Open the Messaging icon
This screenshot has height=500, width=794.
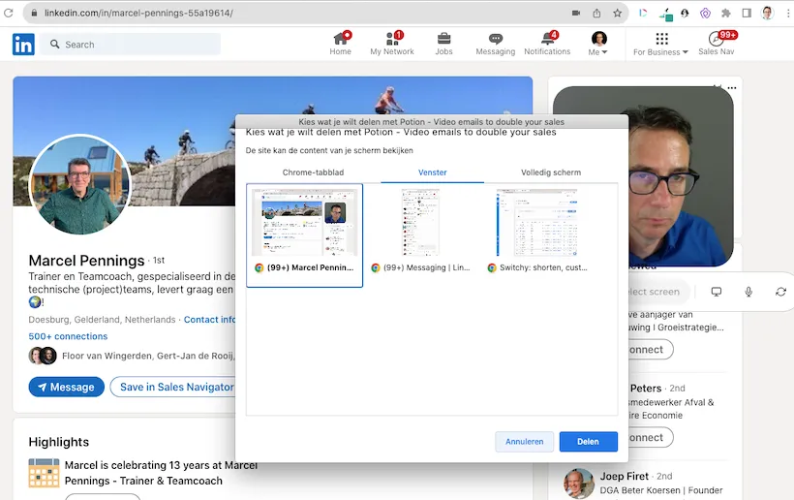coord(495,44)
